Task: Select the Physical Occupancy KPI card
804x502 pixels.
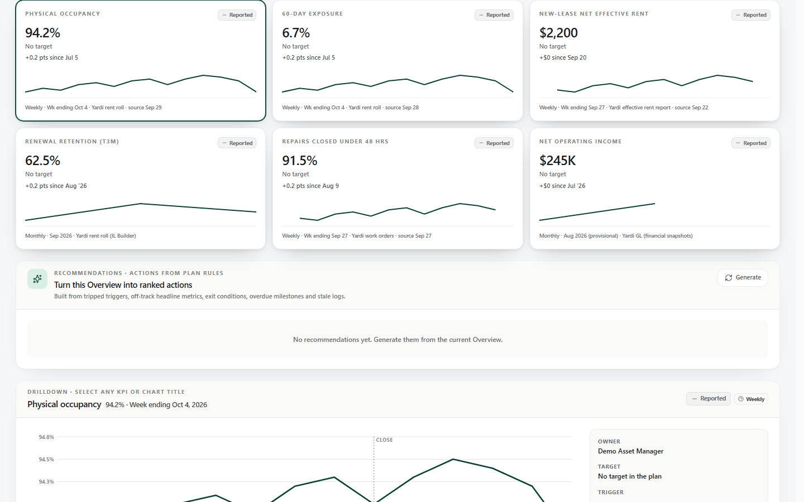Action: pos(141,61)
